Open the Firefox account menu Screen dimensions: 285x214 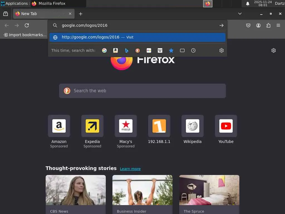[258, 25]
